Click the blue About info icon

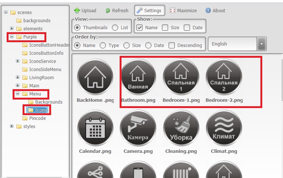coord(208,10)
